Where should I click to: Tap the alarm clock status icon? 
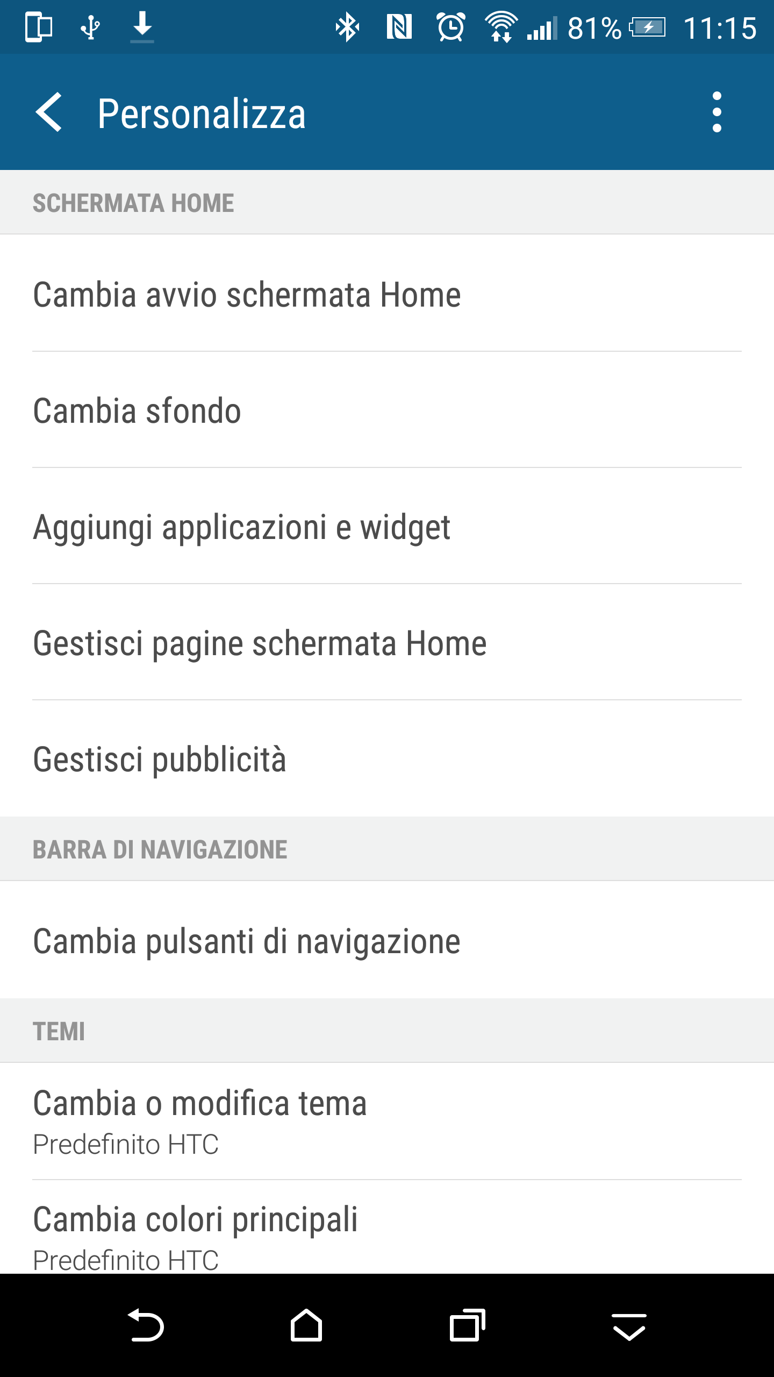click(x=450, y=27)
